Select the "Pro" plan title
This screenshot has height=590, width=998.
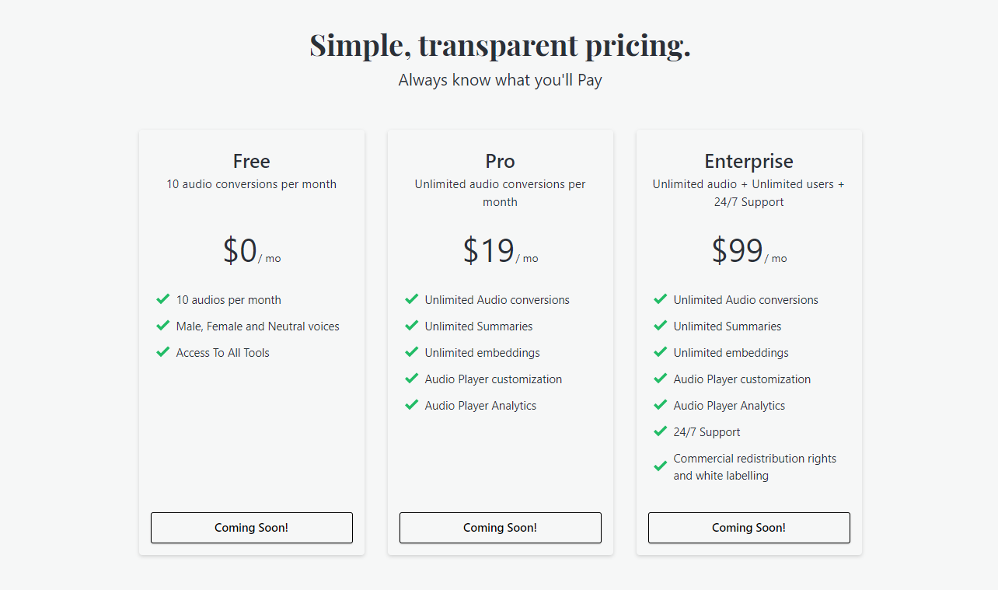pyautogui.click(x=500, y=161)
